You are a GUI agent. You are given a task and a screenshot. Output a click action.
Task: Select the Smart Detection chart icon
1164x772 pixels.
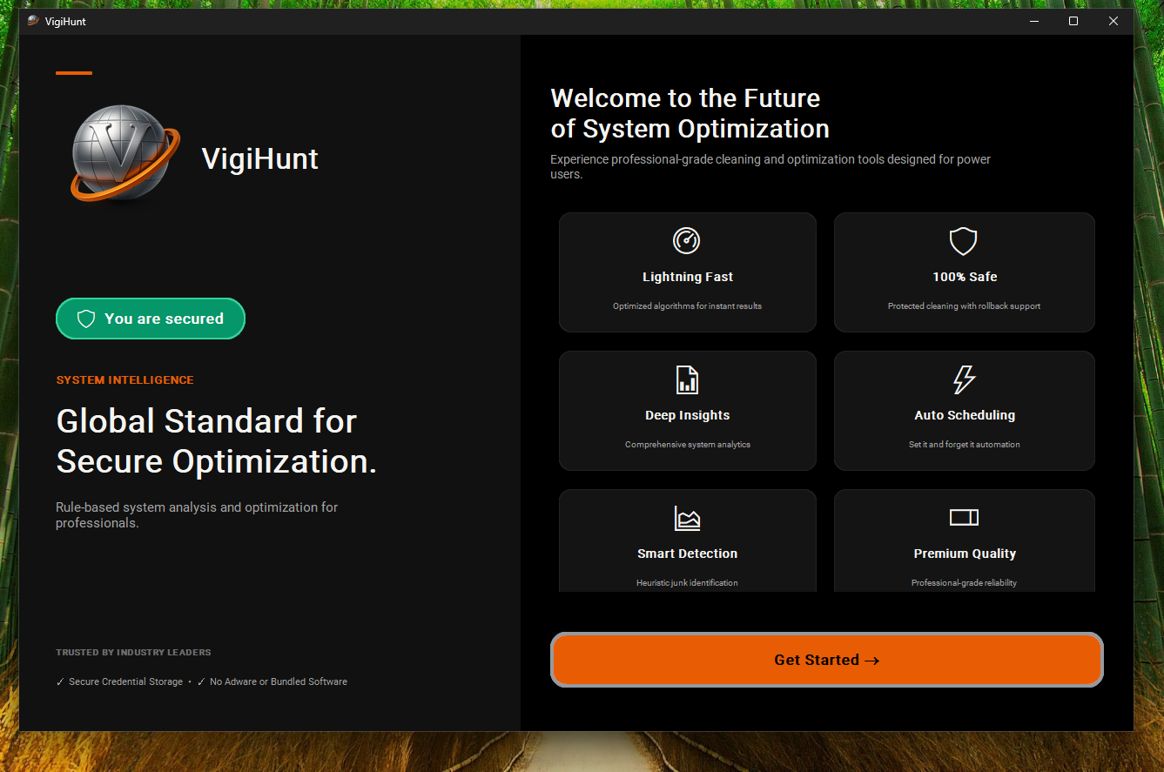click(687, 518)
